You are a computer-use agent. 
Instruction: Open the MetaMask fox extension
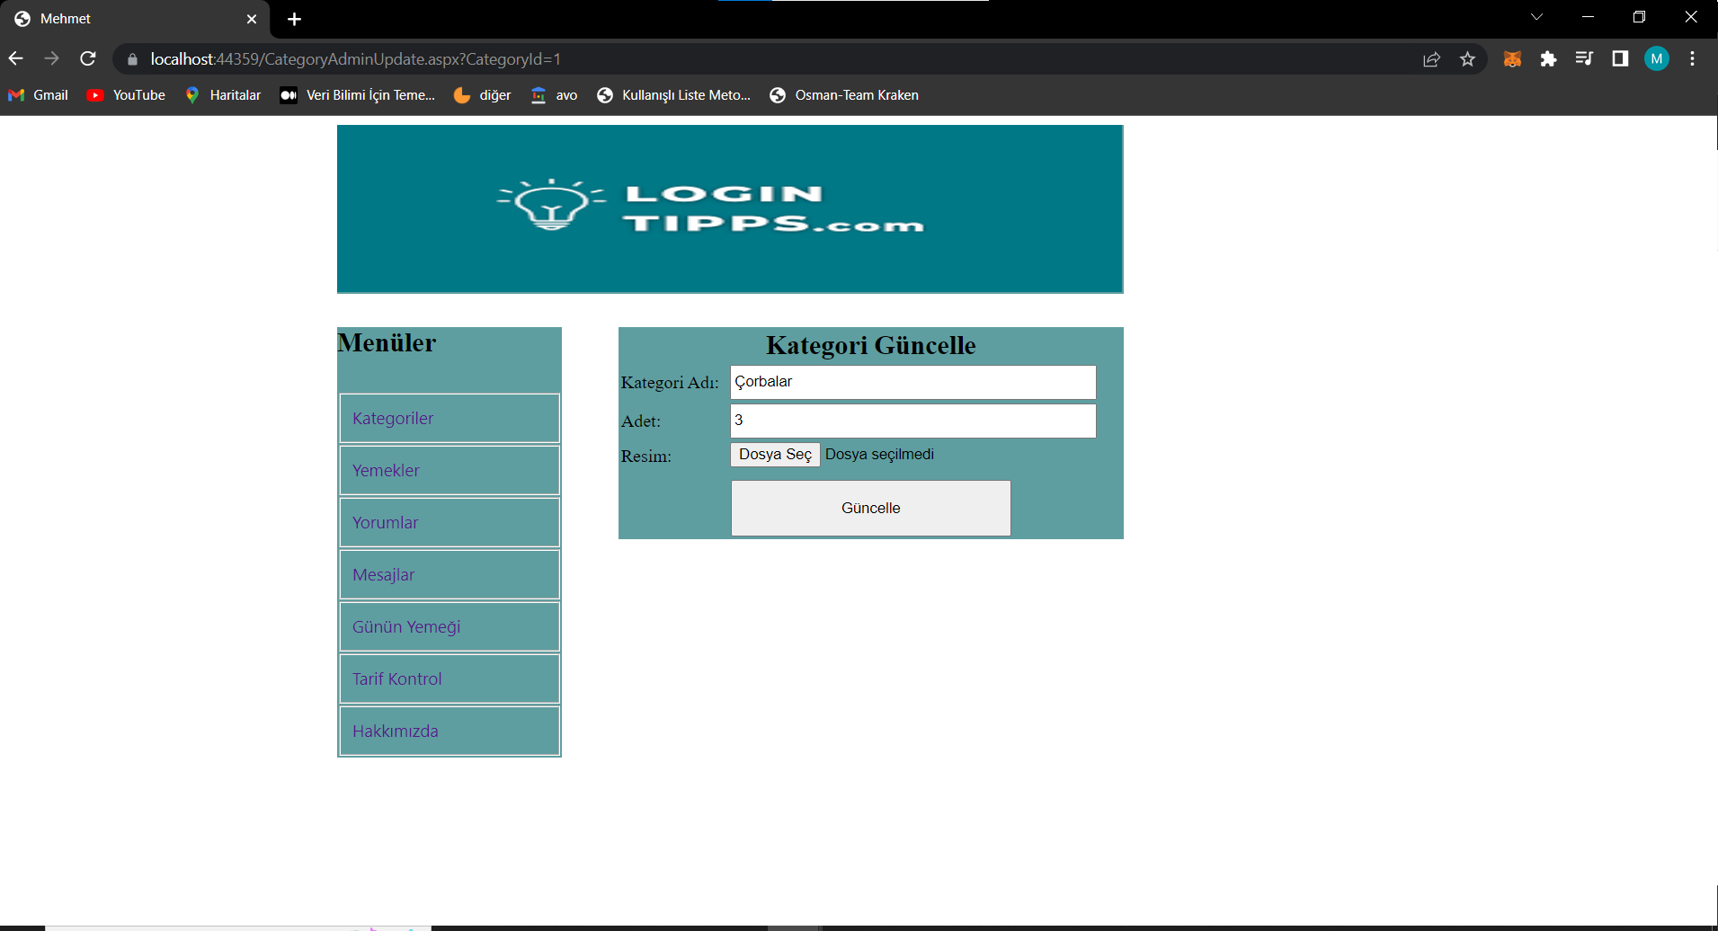coord(1512,59)
